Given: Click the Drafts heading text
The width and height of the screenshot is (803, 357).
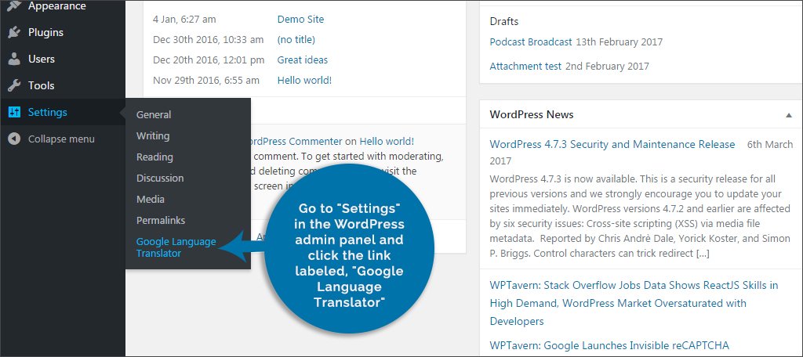Looking at the screenshot, I should point(504,21).
